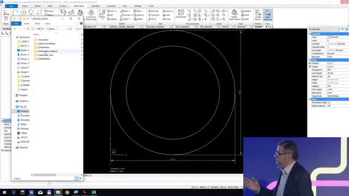
Task: Click the Dissolve tool
Action: 139,15
